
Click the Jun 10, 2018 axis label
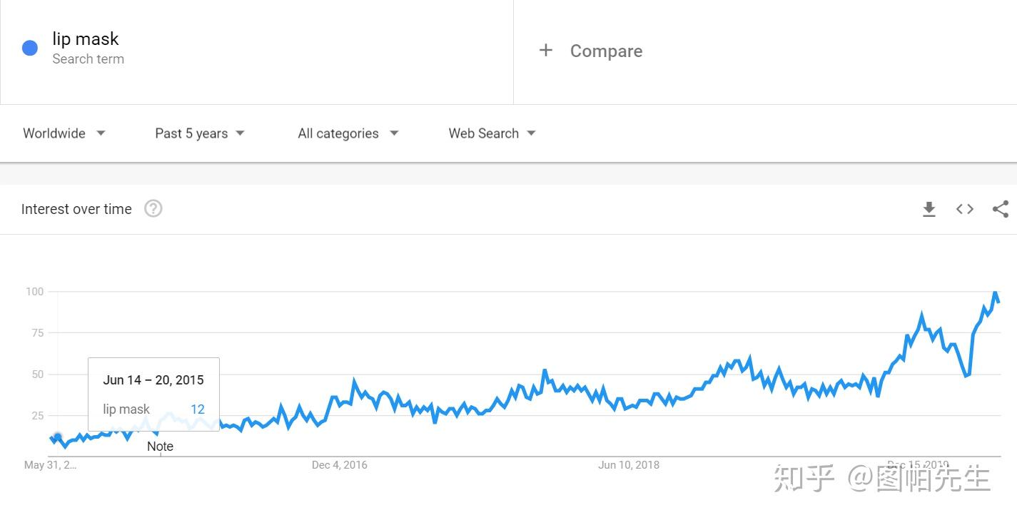tap(629, 465)
